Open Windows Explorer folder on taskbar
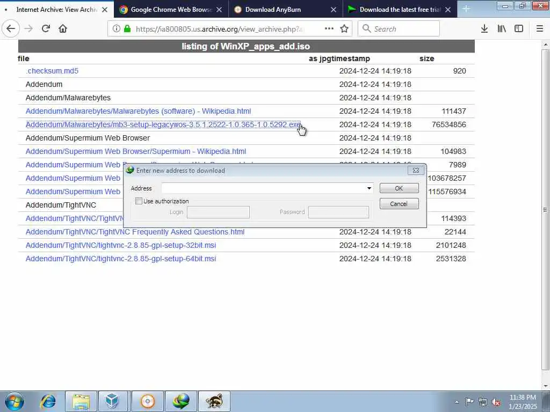 (81, 401)
